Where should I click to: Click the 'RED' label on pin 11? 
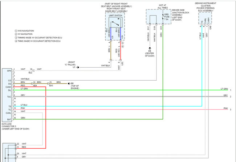click(24, 147)
